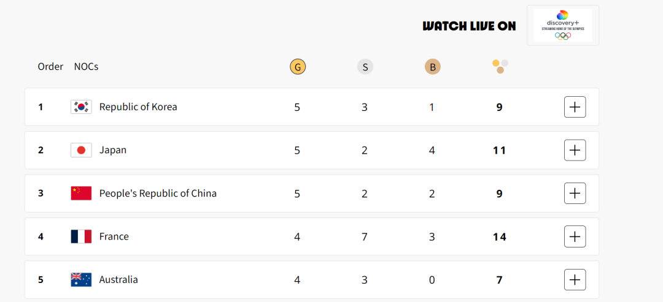Click the France country name
Image resolution: width=663 pixels, height=302 pixels.
[x=114, y=236]
